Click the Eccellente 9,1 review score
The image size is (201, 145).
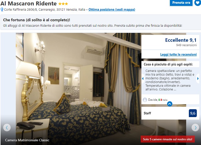pyautogui.click(x=181, y=40)
